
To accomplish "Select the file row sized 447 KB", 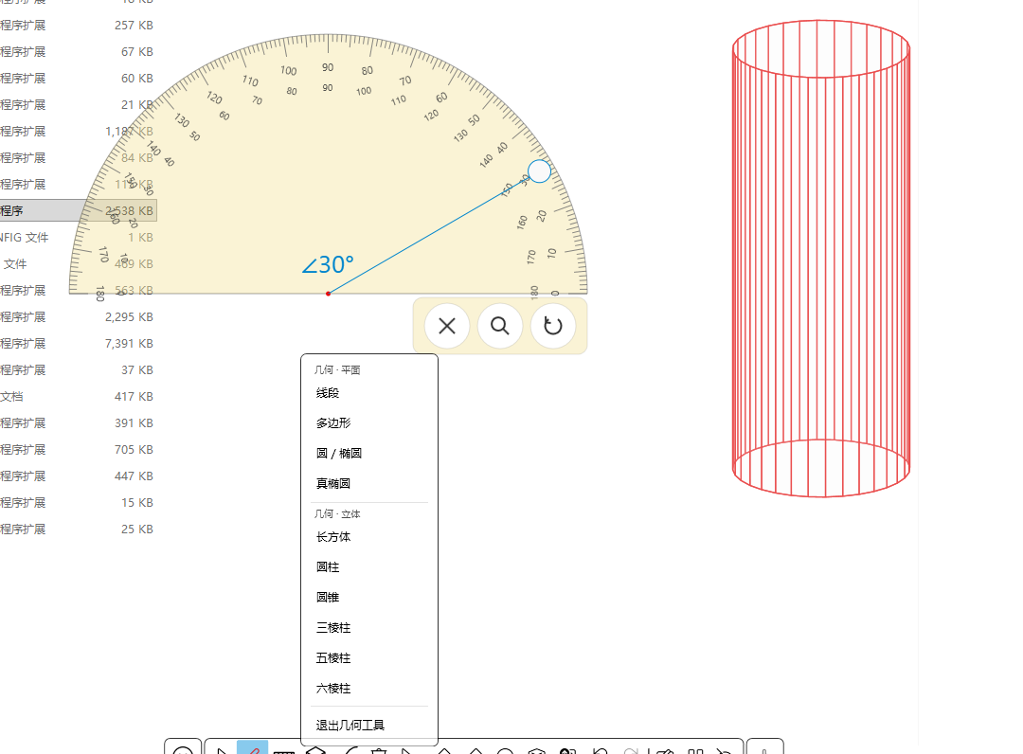I will coord(79,476).
